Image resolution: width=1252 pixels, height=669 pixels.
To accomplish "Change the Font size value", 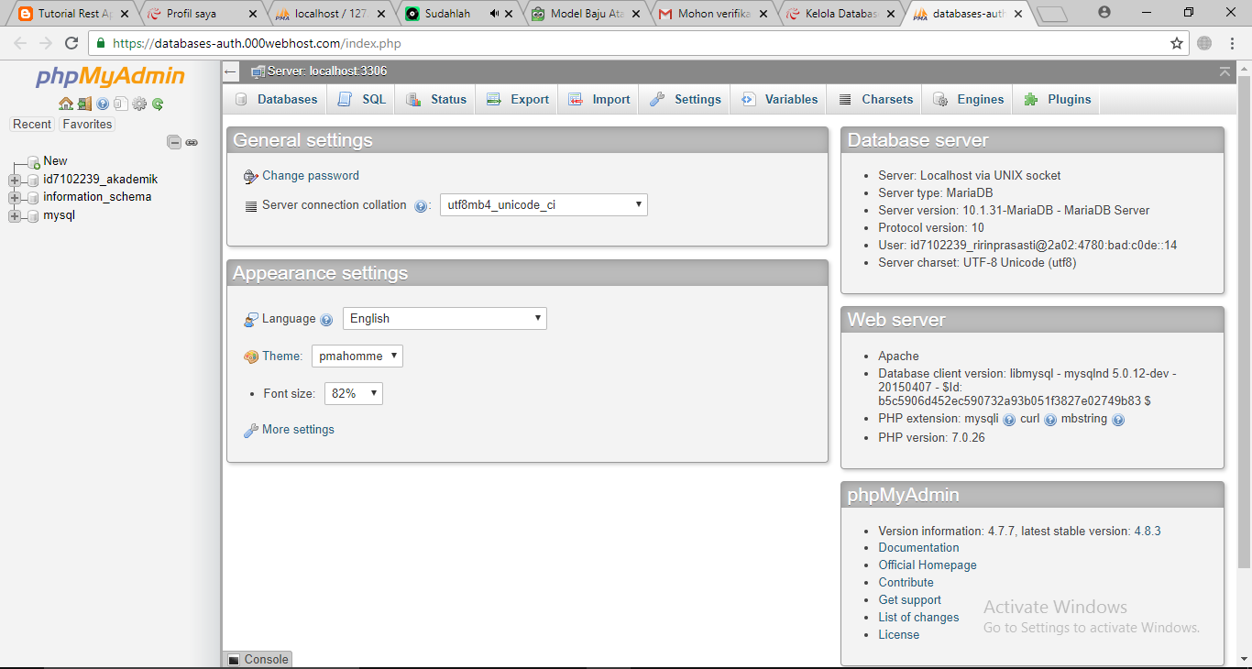I will point(353,392).
